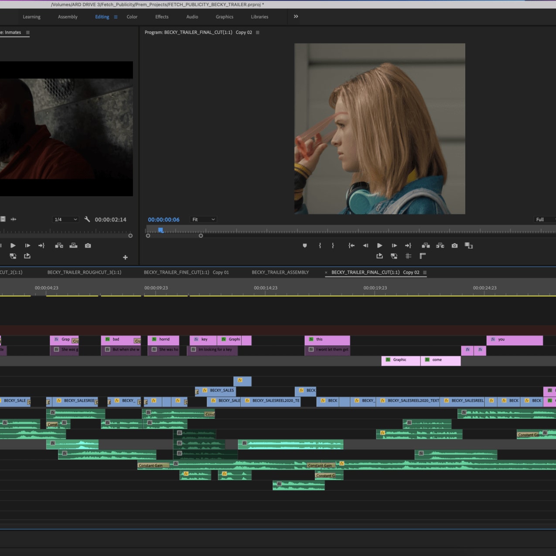Image resolution: width=556 pixels, height=556 pixels.
Task: Toggle proxies button in Program monitor
Action: [394, 256]
